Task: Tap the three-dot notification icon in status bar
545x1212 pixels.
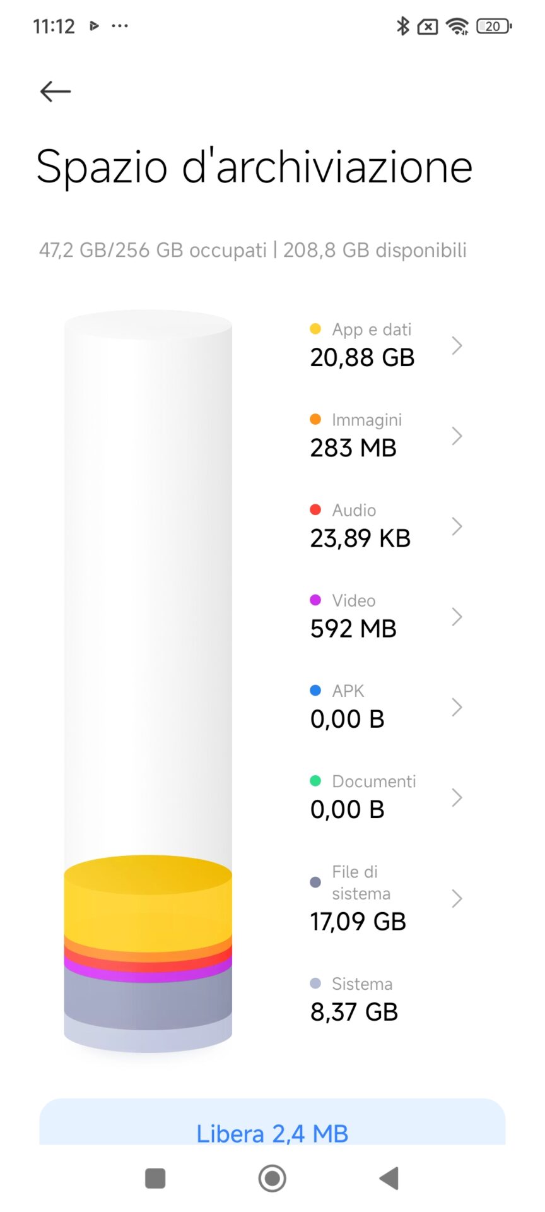Action: point(120,26)
